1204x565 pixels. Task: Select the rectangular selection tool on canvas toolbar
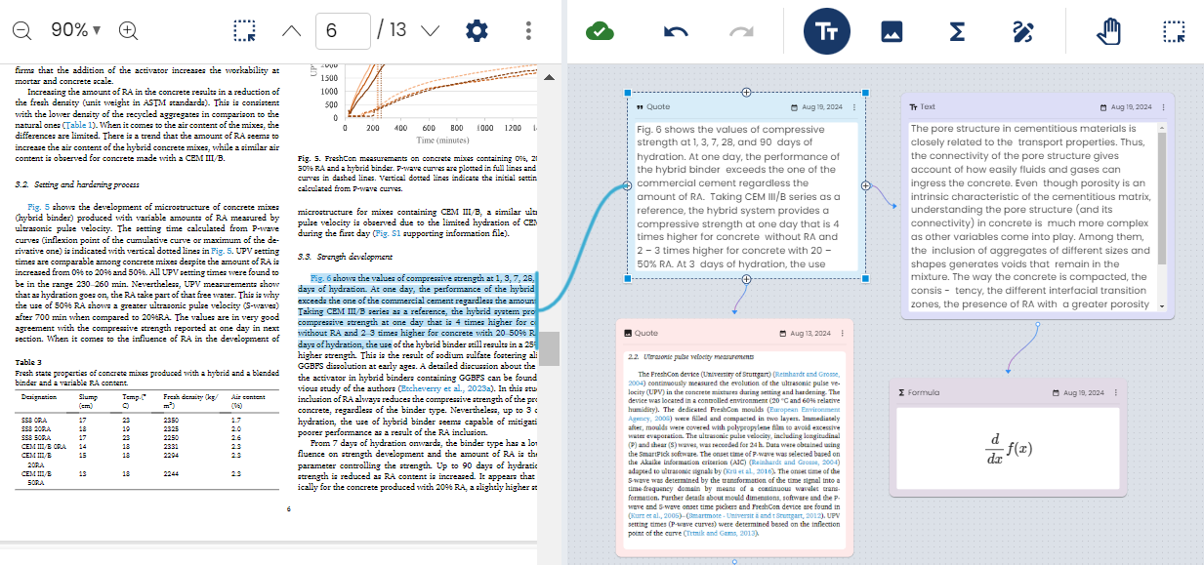pos(1173,30)
